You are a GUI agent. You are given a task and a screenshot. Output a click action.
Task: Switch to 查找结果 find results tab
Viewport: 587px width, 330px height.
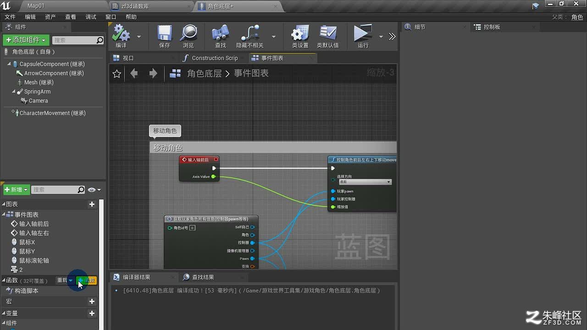click(x=214, y=277)
